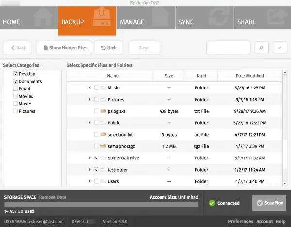
Task: Check the semaphor.tgz checkbox
Action: point(96,146)
